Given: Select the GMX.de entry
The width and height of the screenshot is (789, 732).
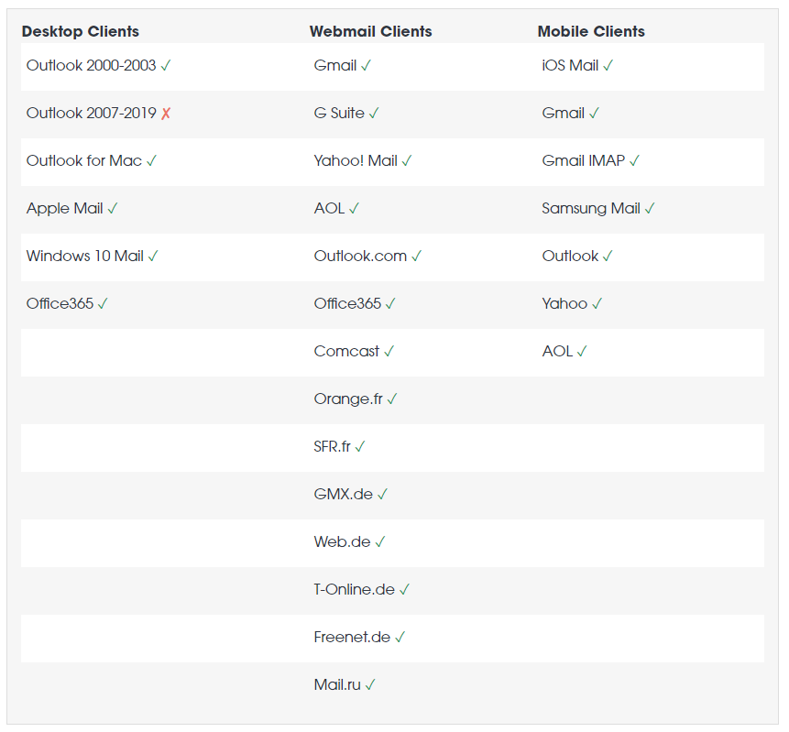Looking at the screenshot, I should pos(343,495).
